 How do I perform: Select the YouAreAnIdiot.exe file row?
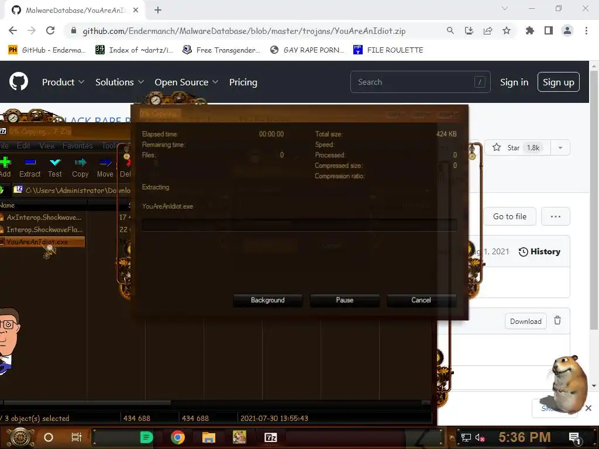42,241
